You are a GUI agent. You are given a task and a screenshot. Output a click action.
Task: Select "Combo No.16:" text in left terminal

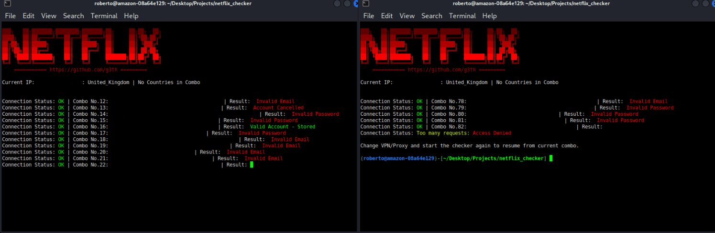coord(90,127)
